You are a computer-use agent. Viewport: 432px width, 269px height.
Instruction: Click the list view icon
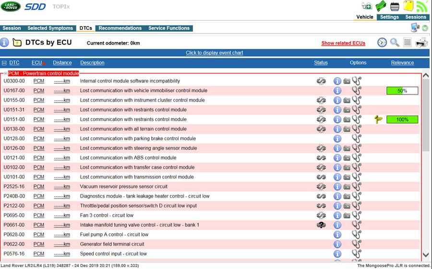(407, 42)
